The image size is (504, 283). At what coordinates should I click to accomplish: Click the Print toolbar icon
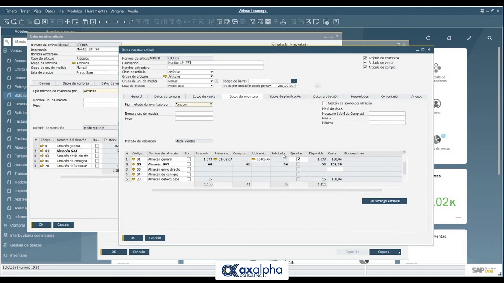tap(14, 22)
